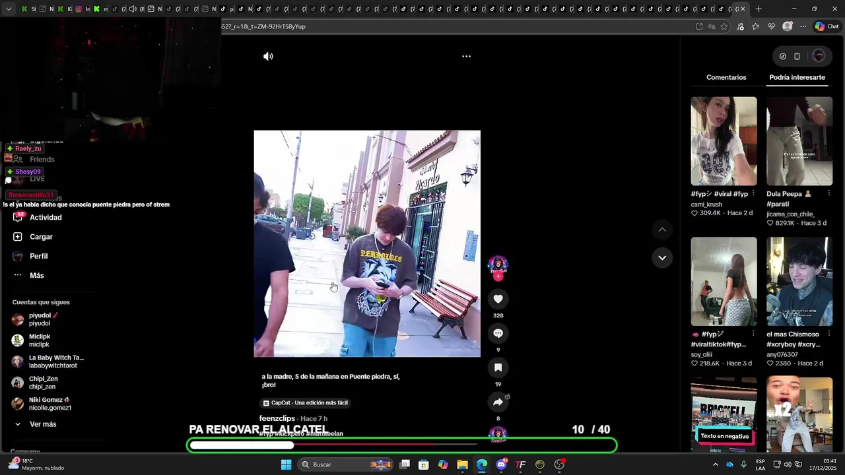Open the Dula Peepa video thumbnail
This screenshot has width=845, height=475.
point(799,141)
